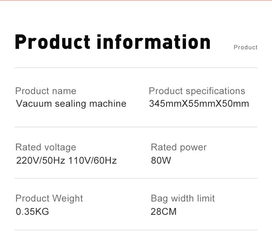Image resolution: width=272 pixels, height=238 pixels.
Task: Click the '110V/60Hz' voltage value
Action: [x=92, y=160]
